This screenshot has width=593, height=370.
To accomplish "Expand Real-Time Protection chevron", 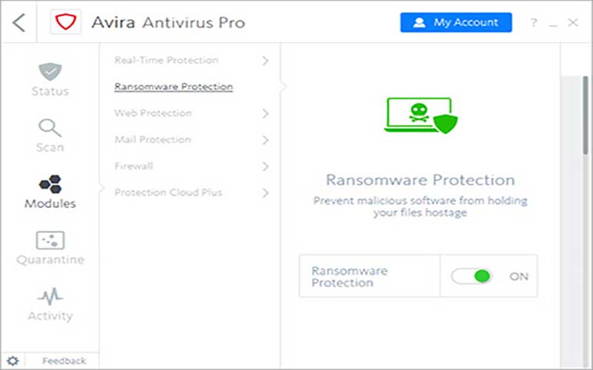I will [265, 61].
